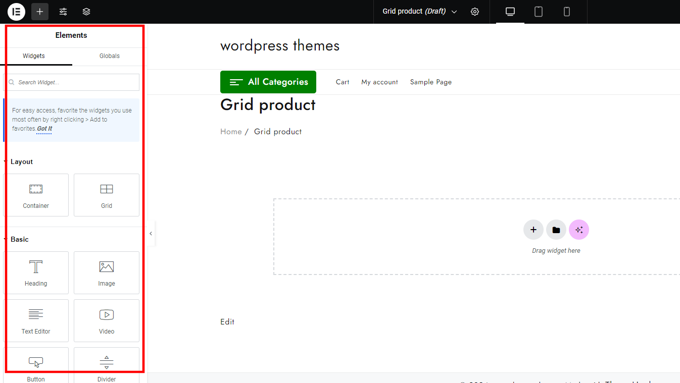The width and height of the screenshot is (680, 383).
Task: Open the Structure layers icon
Action: click(86, 12)
